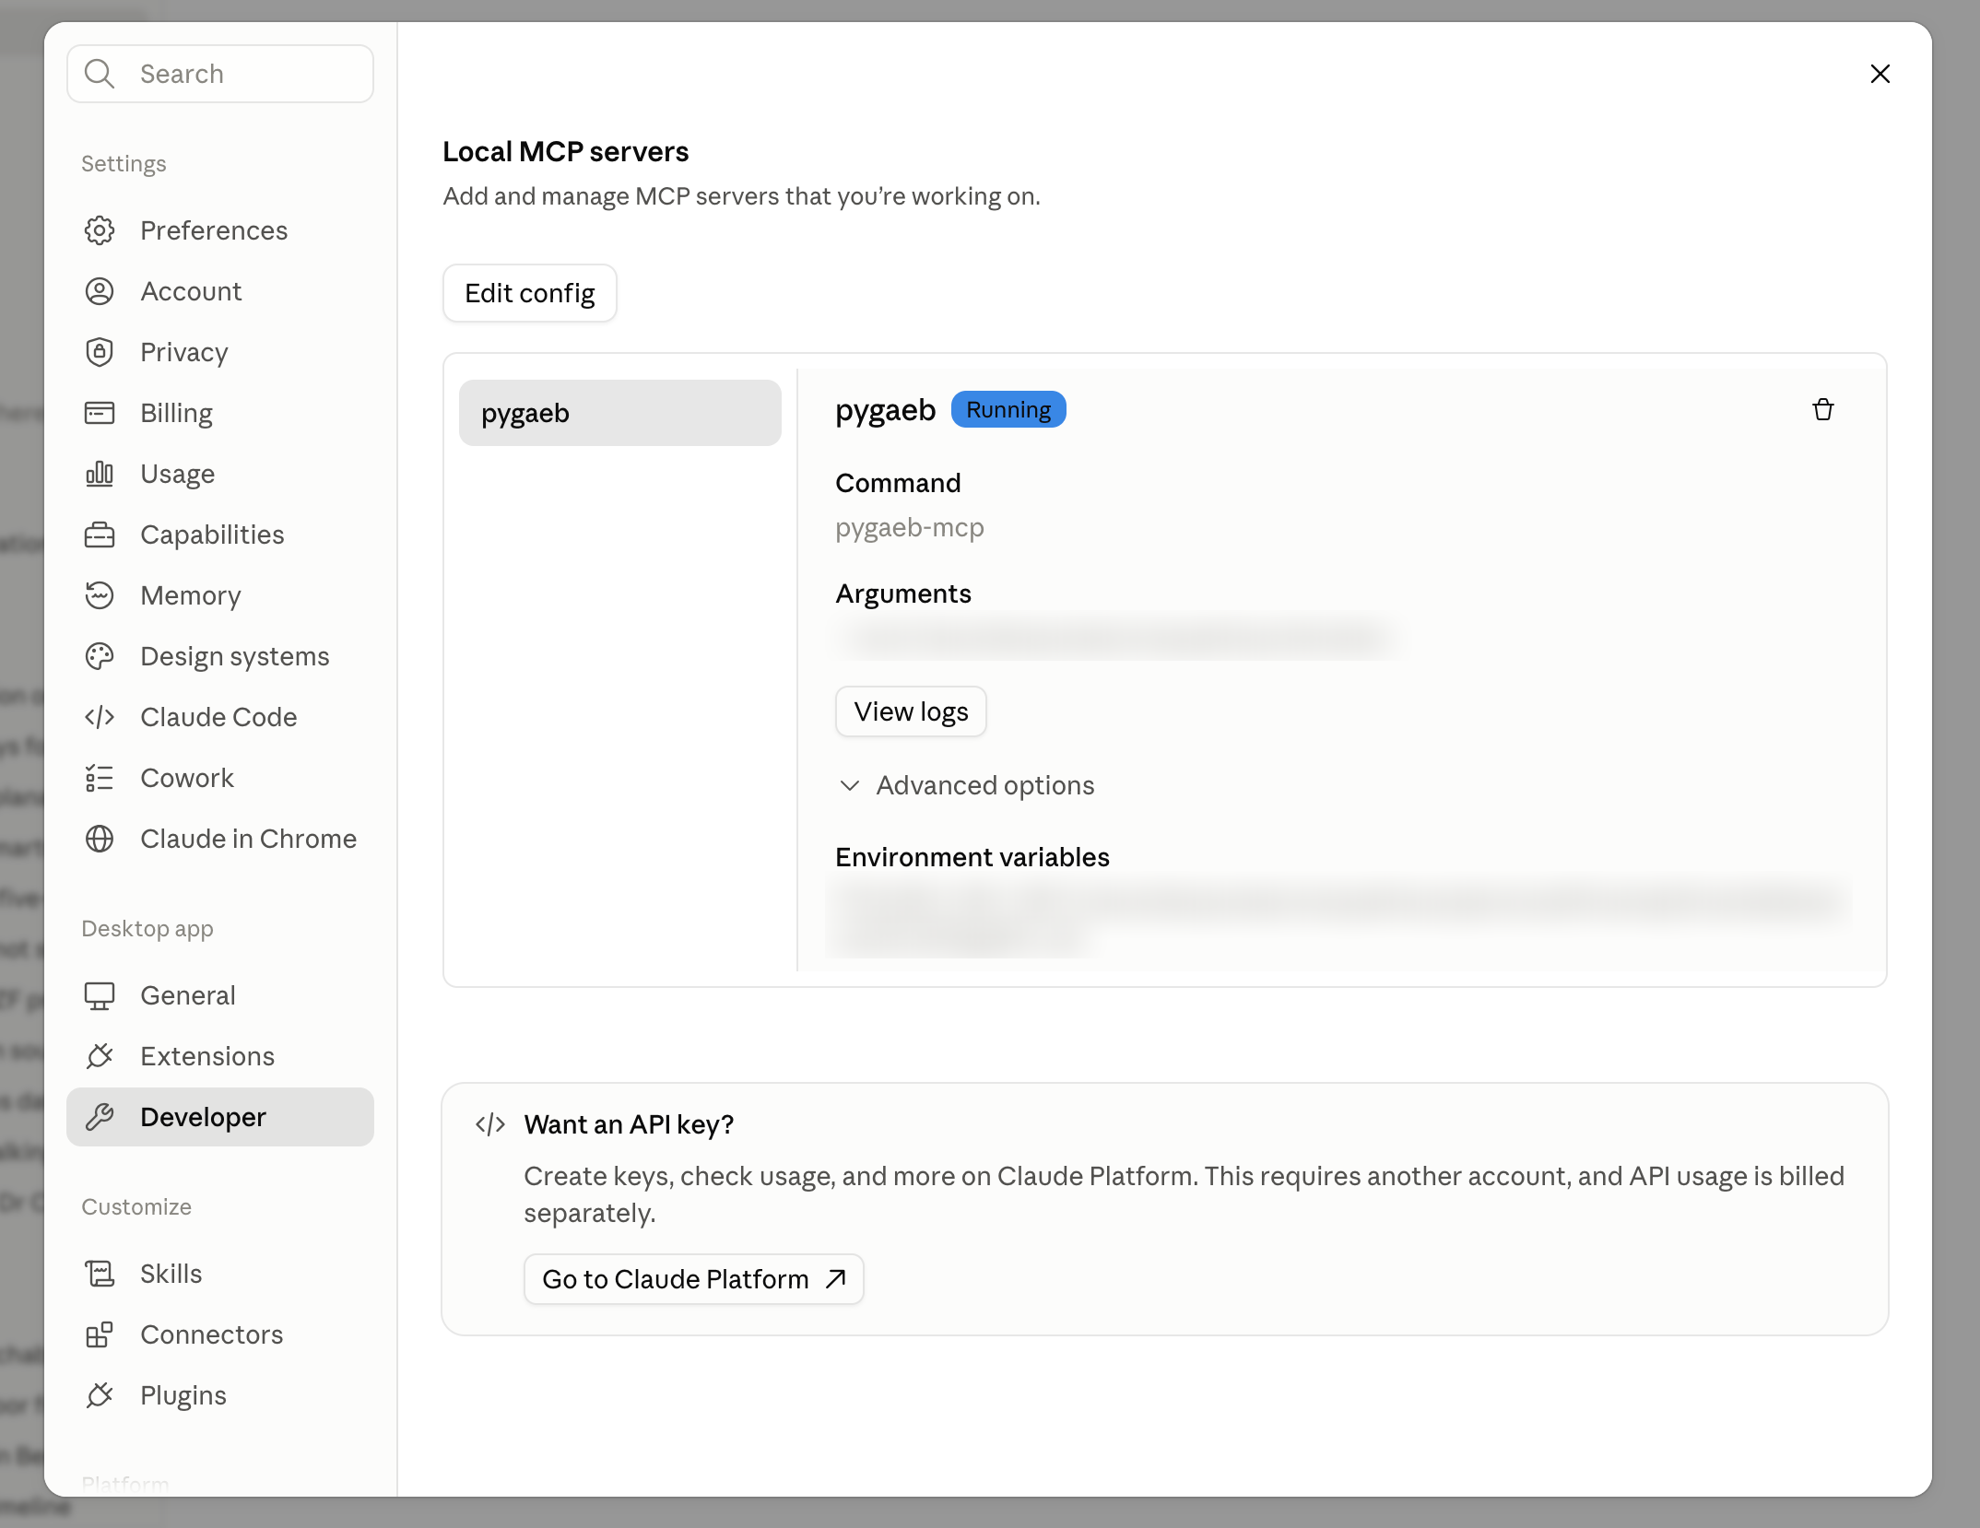Viewport: 1980px width, 1528px height.
Task: Click the Cowork checklist icon
Action: click(x=100, y=778)
